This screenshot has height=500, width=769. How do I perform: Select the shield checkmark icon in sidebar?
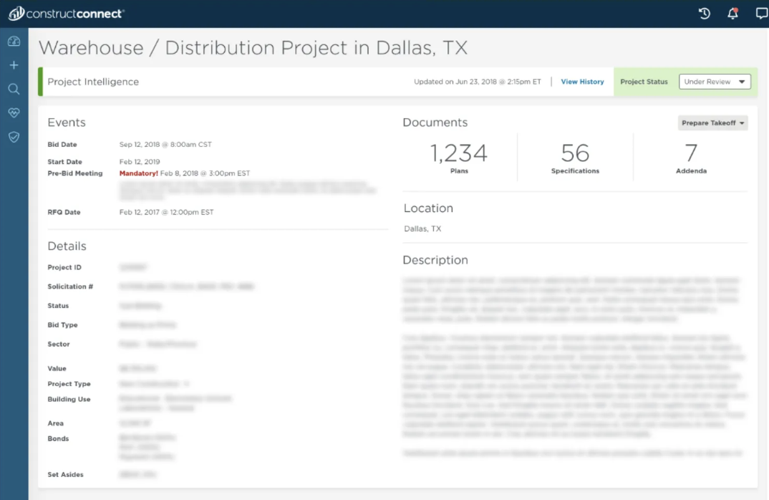coord(14,137)
